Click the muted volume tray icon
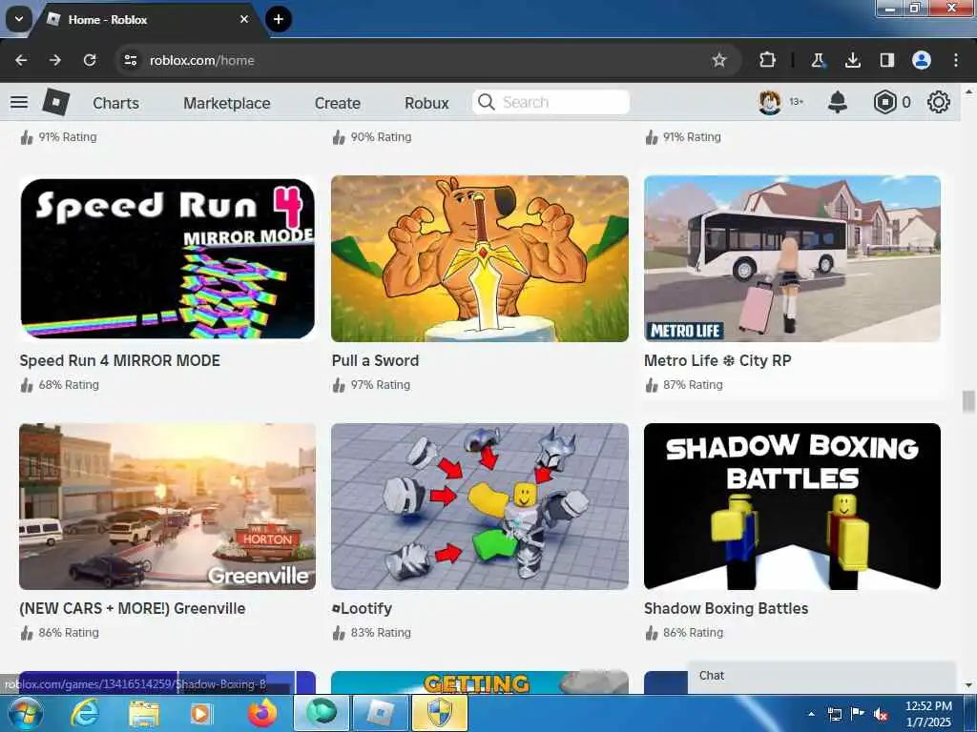Screen dimensions: 977x732 coord(881,714)
